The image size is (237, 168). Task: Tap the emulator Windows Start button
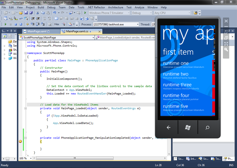pos(188,127)
